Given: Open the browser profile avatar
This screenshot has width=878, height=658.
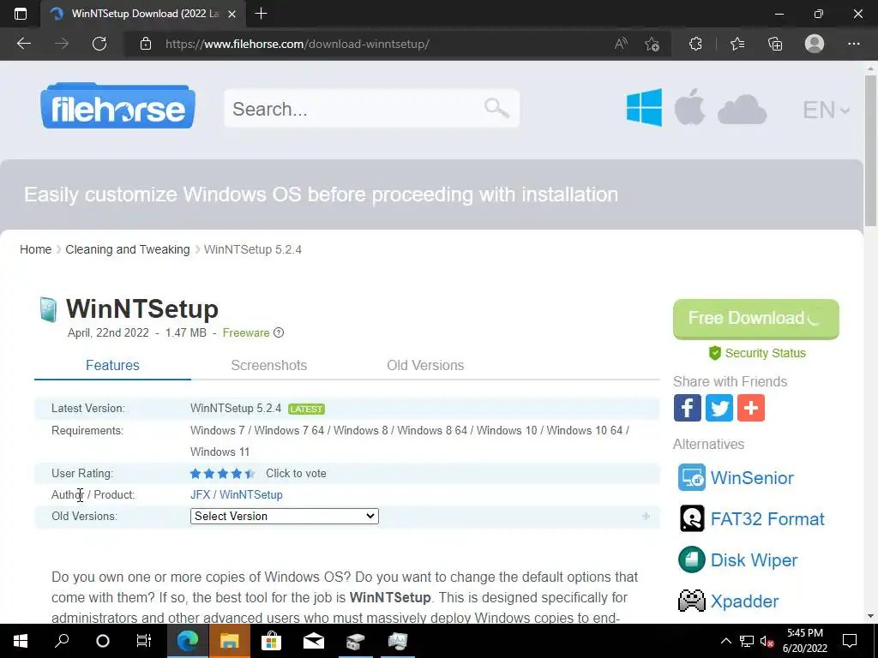Looking at the screenshot, I should 815,44.
